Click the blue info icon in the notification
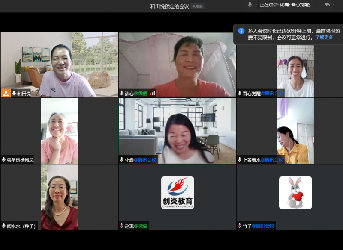Viewport: 343px width, 250px height. coord(241,31)
